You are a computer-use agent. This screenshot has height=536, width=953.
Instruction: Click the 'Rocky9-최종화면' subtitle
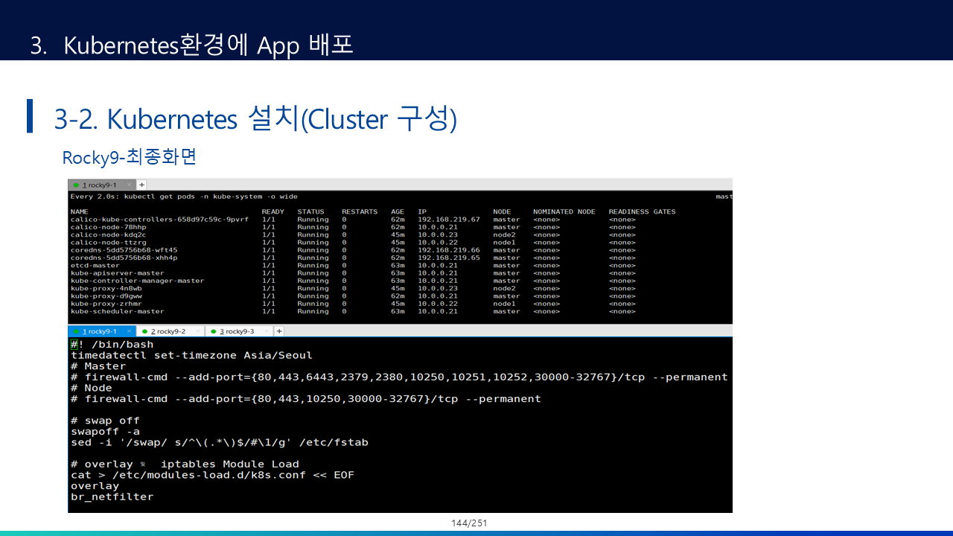point(129,158)
